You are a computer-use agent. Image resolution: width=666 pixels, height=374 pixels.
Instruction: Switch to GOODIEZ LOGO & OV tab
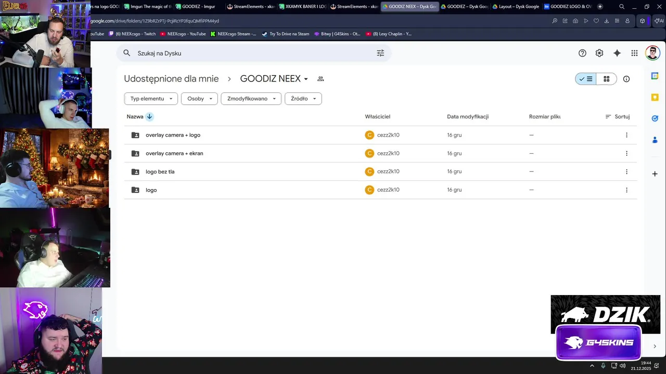pyautogui.click(x=568, y=7)
